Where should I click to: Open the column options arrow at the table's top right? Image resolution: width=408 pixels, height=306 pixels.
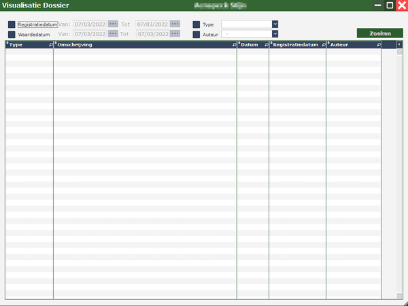[x=399, y=45]
